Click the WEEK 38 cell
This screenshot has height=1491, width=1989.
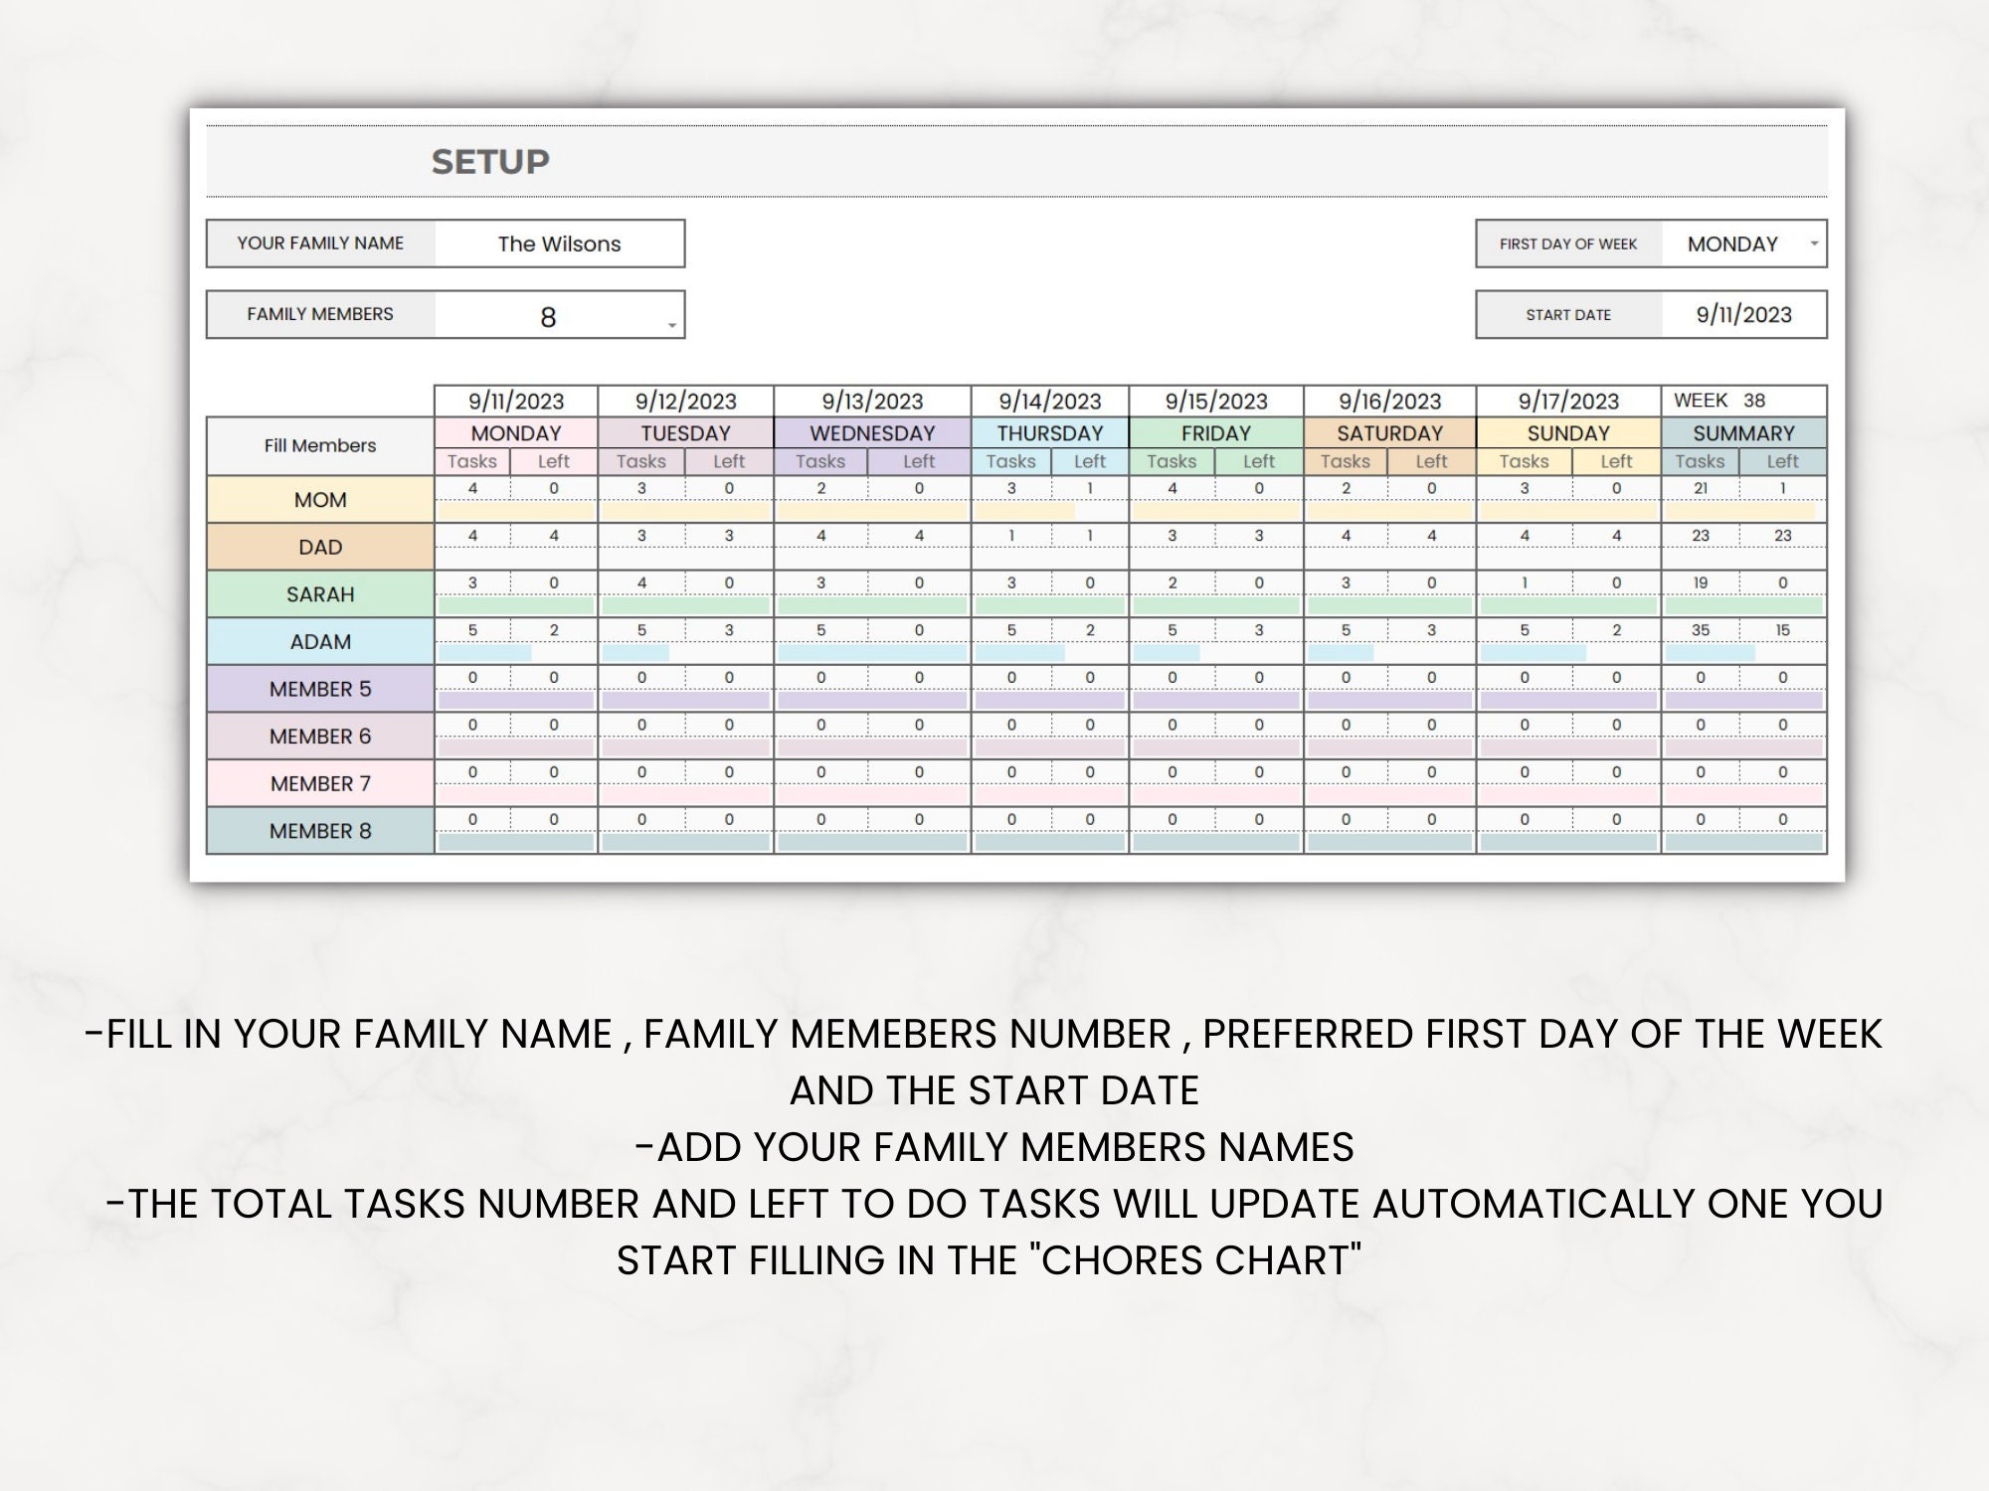pos(1743,401)
